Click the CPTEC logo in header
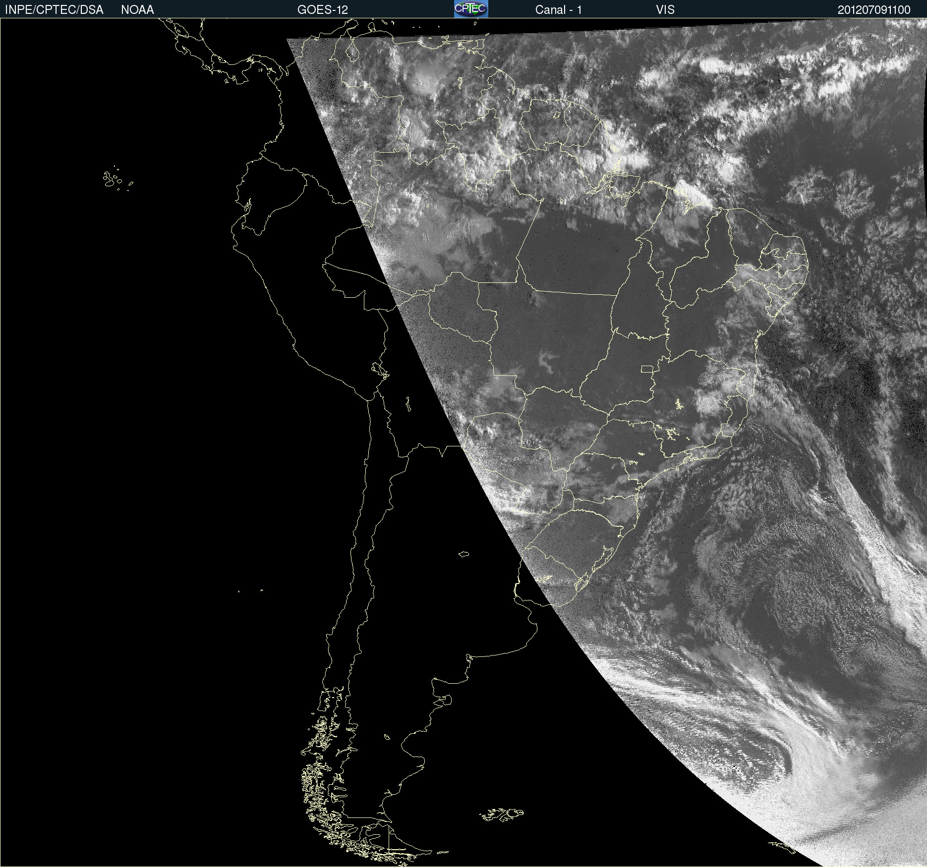 471,9
